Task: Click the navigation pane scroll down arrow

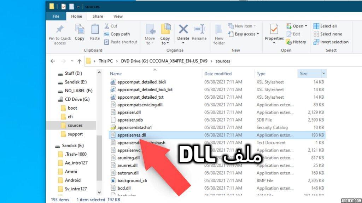Action: tap(99, 192)
